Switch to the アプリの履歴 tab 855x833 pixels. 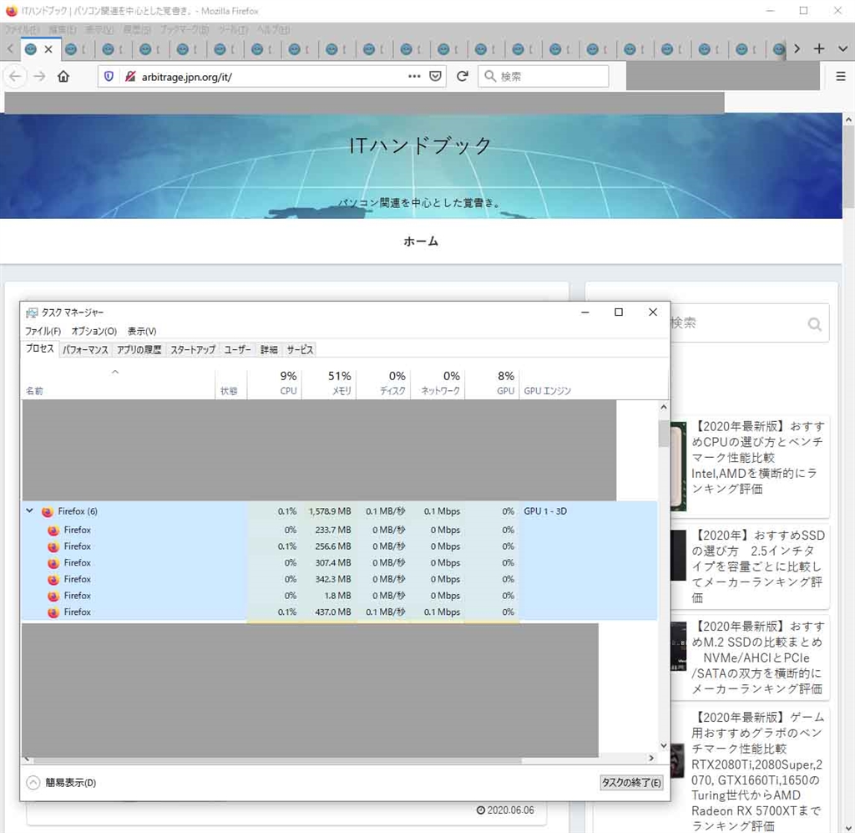pyautogui.click(x=139, y=350)
